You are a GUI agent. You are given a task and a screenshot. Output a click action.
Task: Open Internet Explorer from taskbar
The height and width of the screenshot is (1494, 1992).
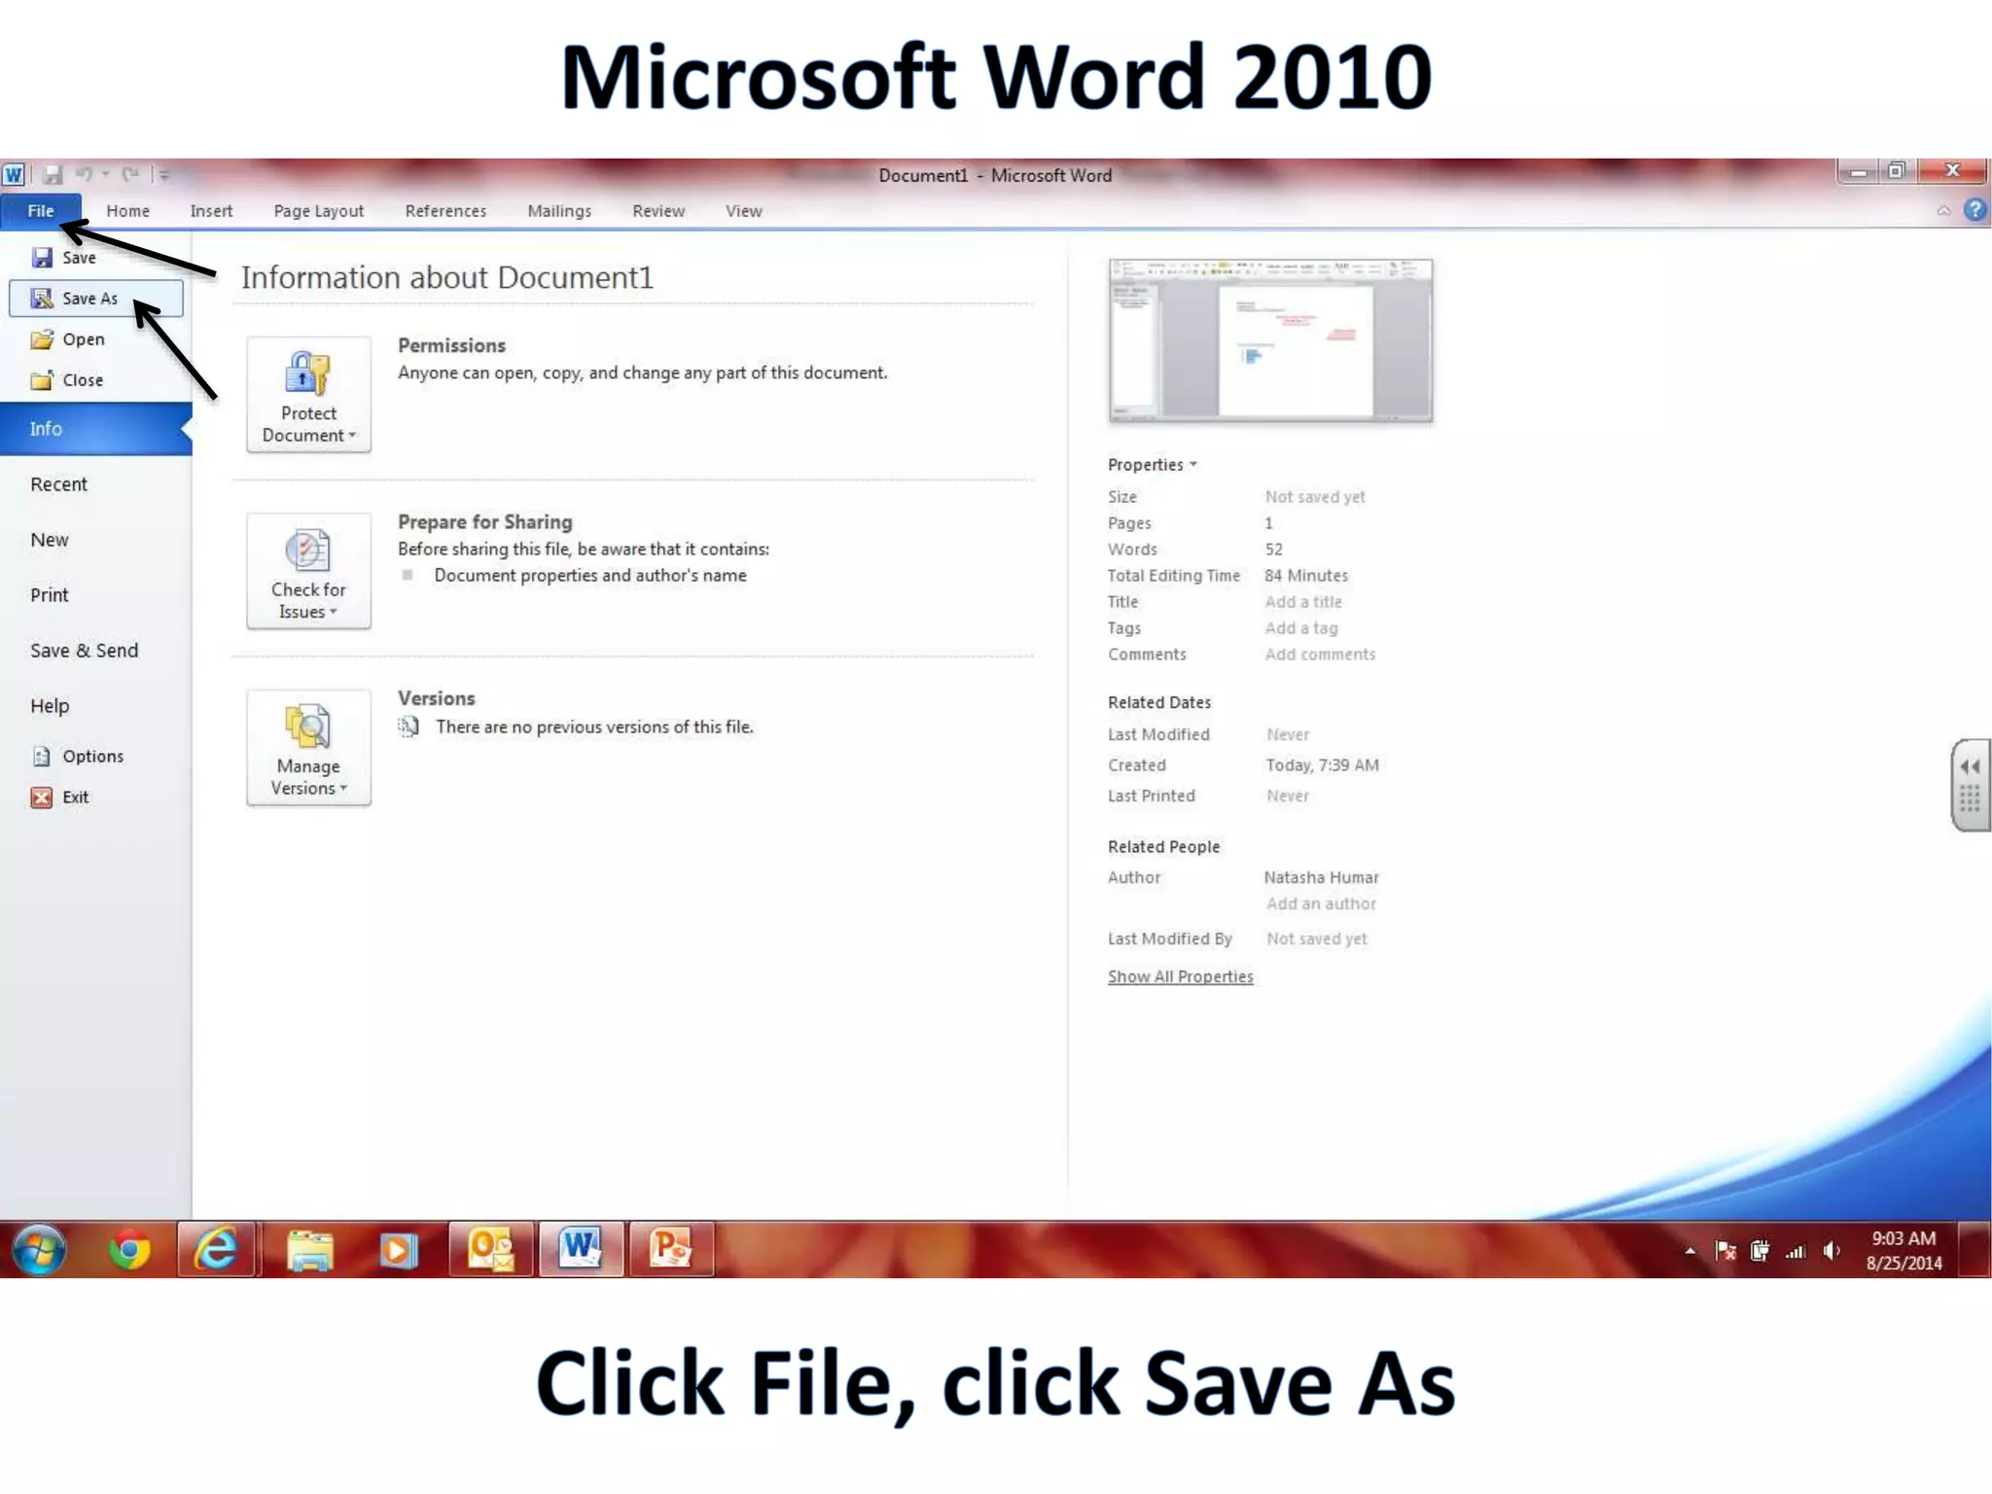(216, 1250)
